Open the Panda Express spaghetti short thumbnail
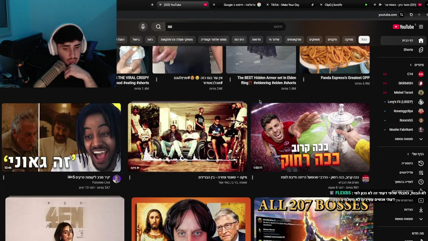 [x=334, y=60]
